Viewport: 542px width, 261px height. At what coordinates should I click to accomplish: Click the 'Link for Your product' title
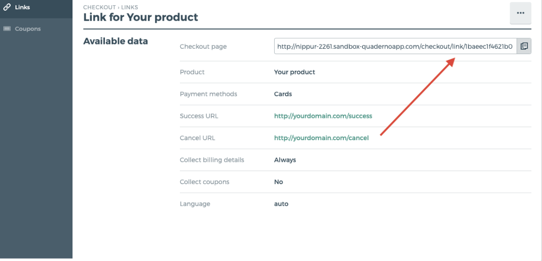coord(141,17)
